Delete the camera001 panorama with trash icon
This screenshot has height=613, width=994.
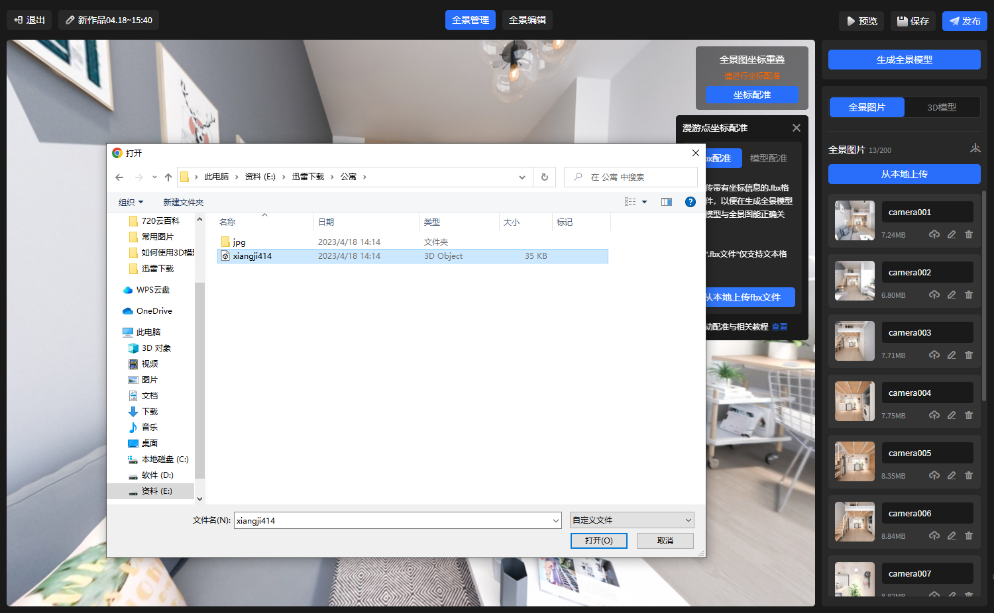tap(969, 234)
